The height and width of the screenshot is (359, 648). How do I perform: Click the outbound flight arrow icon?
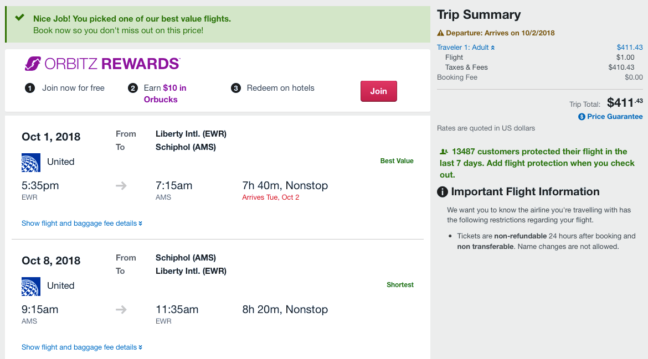coord(121,186)
